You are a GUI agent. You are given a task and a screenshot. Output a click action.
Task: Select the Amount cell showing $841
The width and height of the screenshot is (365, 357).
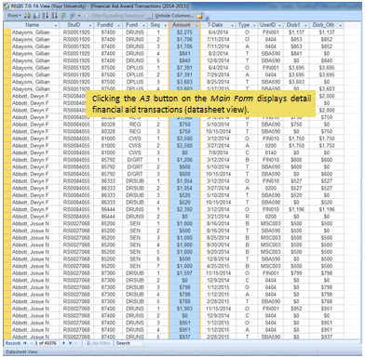(x=185, y=54)
